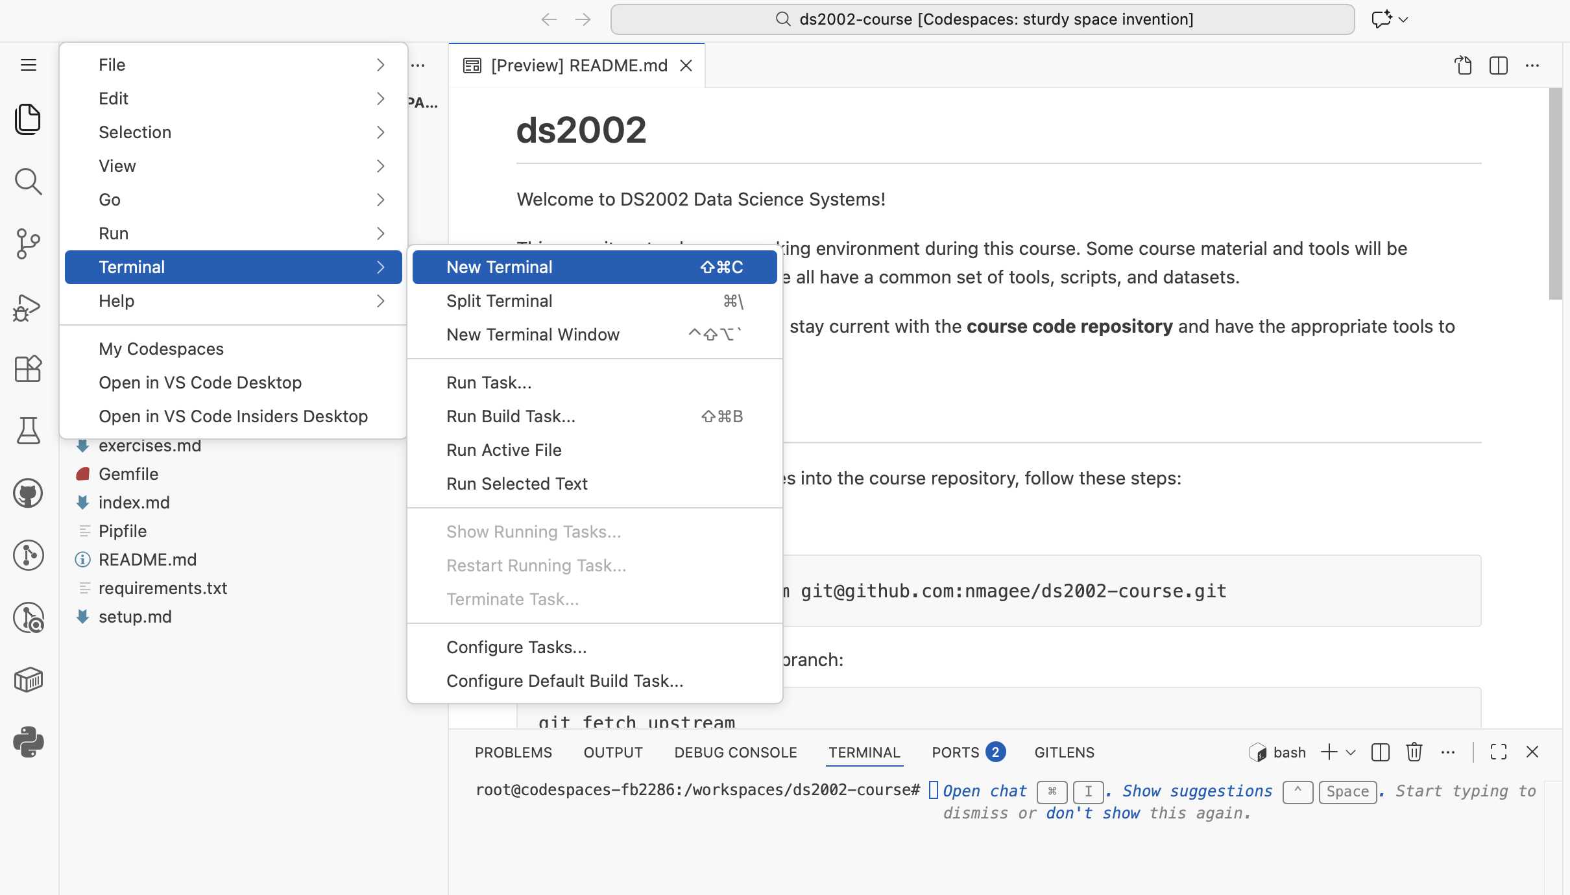Viewport: 1570px width, 895px height.
Task: Switch to the PORTS tab
Action: click(x=956, y=752)
